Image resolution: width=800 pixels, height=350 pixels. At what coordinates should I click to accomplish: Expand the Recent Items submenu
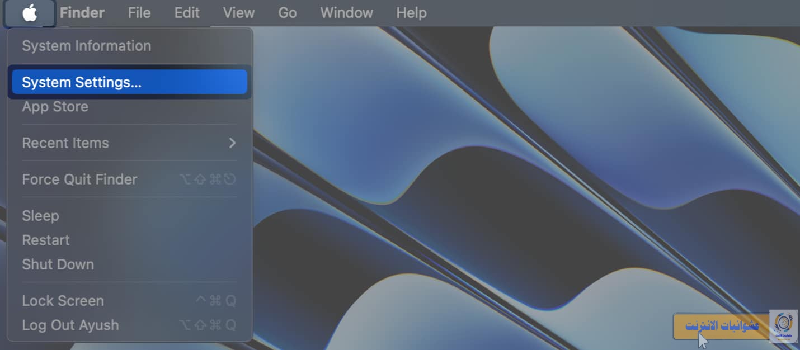129,143
